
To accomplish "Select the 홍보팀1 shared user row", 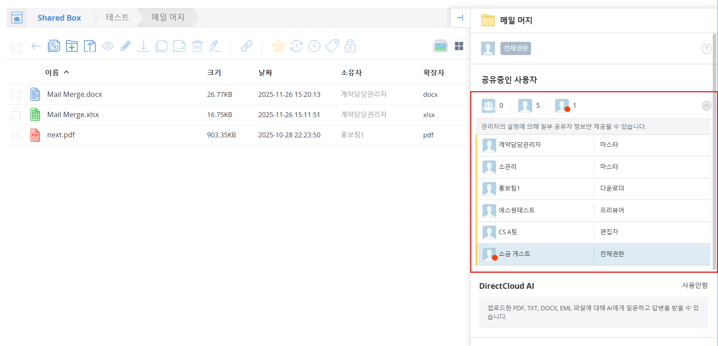I will [594, 188].
